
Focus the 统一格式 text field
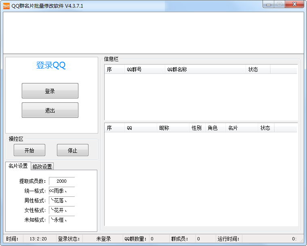tap(62, 191)
